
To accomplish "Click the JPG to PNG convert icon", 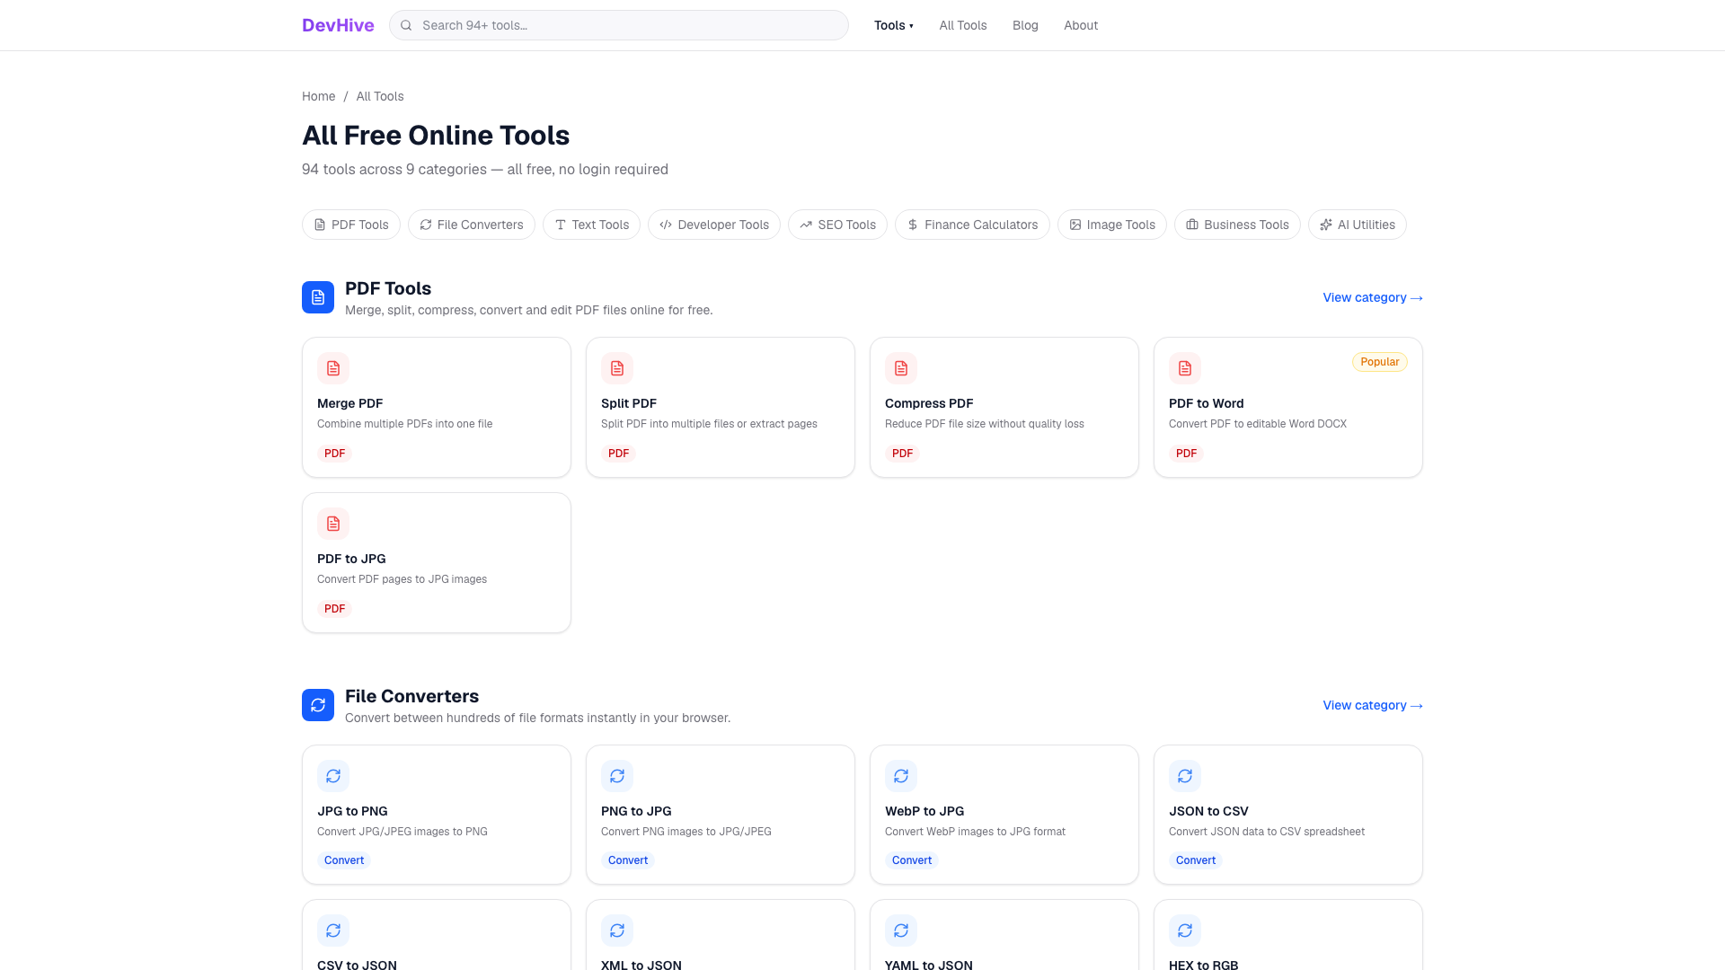I will click(333, 776).
